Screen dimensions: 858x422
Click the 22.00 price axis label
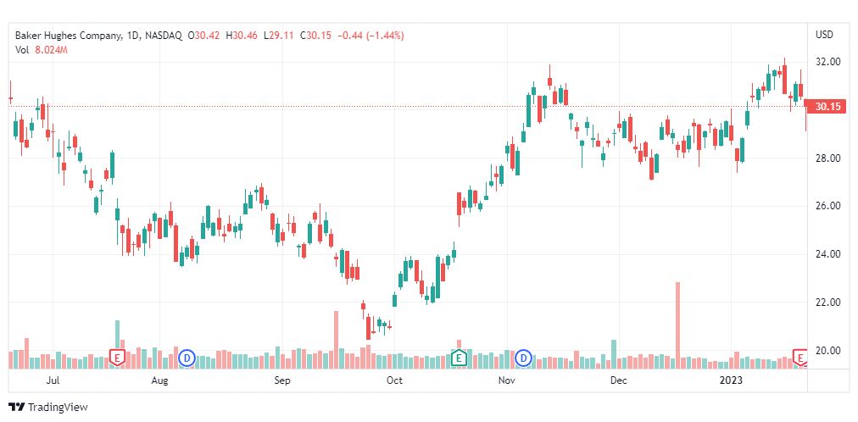[x=828, y=303]
